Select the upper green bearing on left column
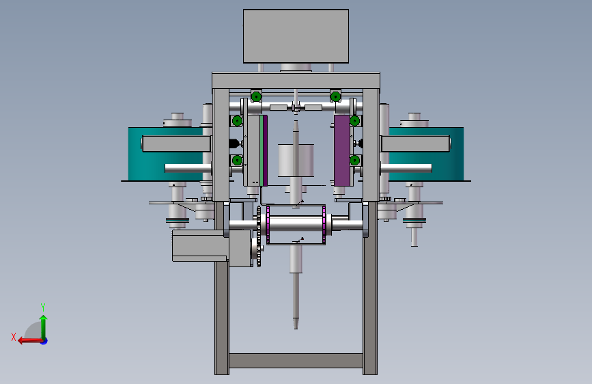This screenshot has height=384, width=592. click(x=237, y=121)
